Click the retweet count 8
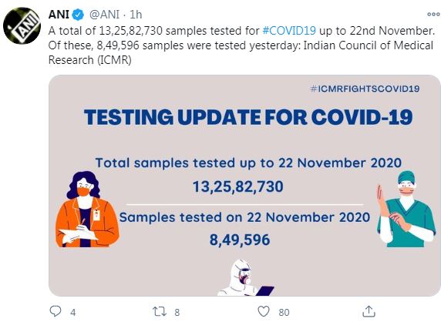441x322 pixels. (x=177, y=312)
